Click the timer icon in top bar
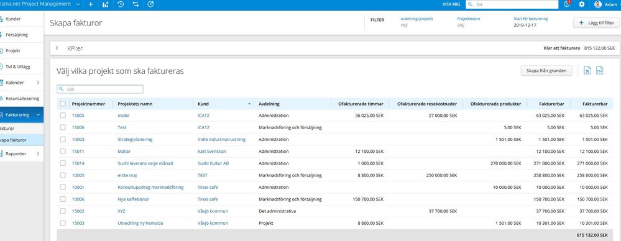Screen dimensions: 621x241 point(150,4)
